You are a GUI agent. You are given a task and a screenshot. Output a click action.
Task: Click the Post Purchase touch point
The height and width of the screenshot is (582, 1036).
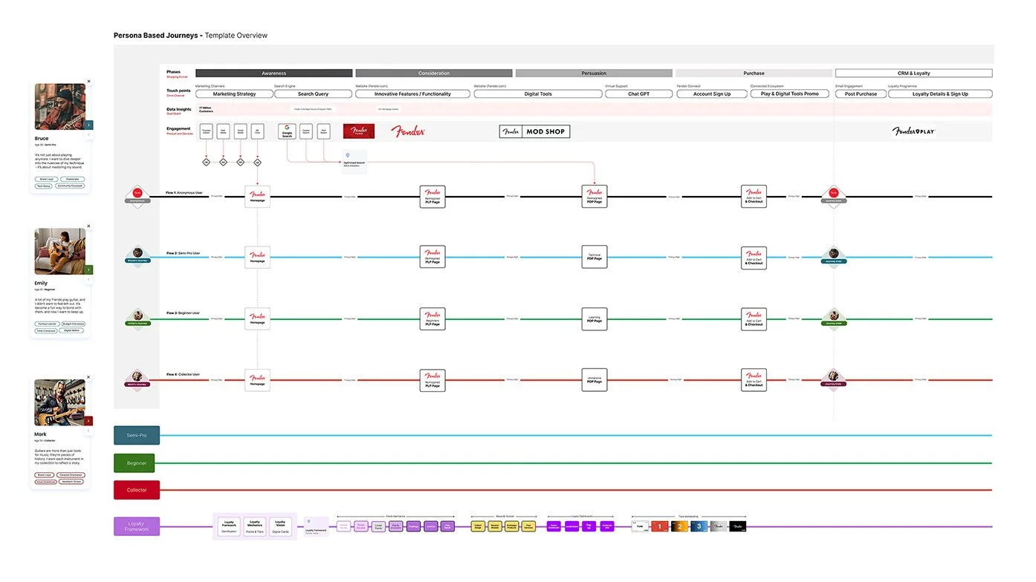tap(861, 94)
